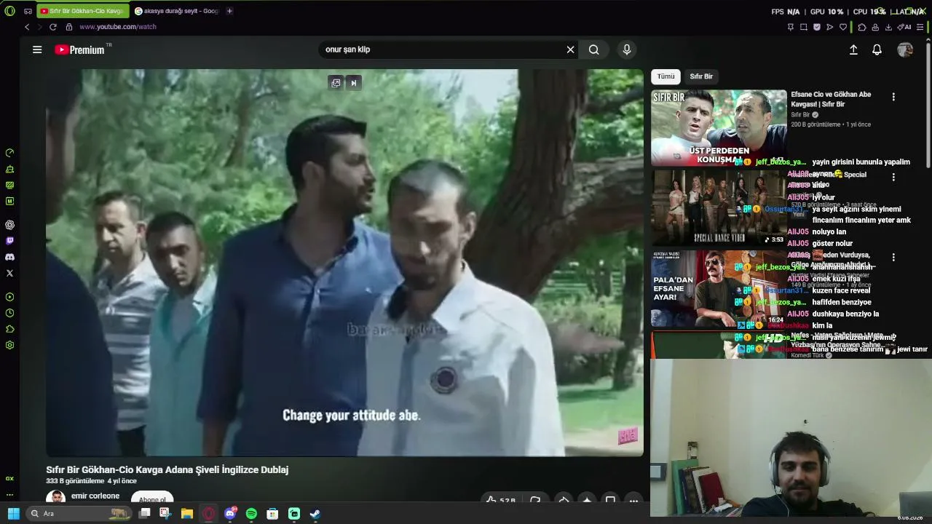Open ChatGPT in the Opera sidebar
Screen dimensions: 932x524
tap(9, 225)
